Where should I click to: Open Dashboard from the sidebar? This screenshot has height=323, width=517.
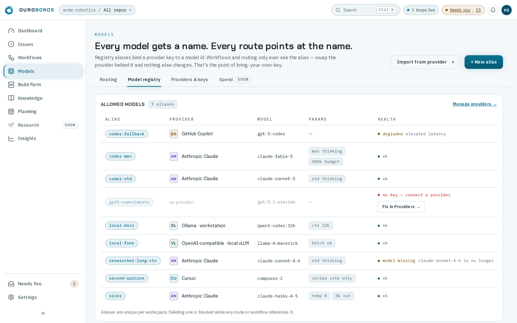pyautogui.click(x=43, y=31)
